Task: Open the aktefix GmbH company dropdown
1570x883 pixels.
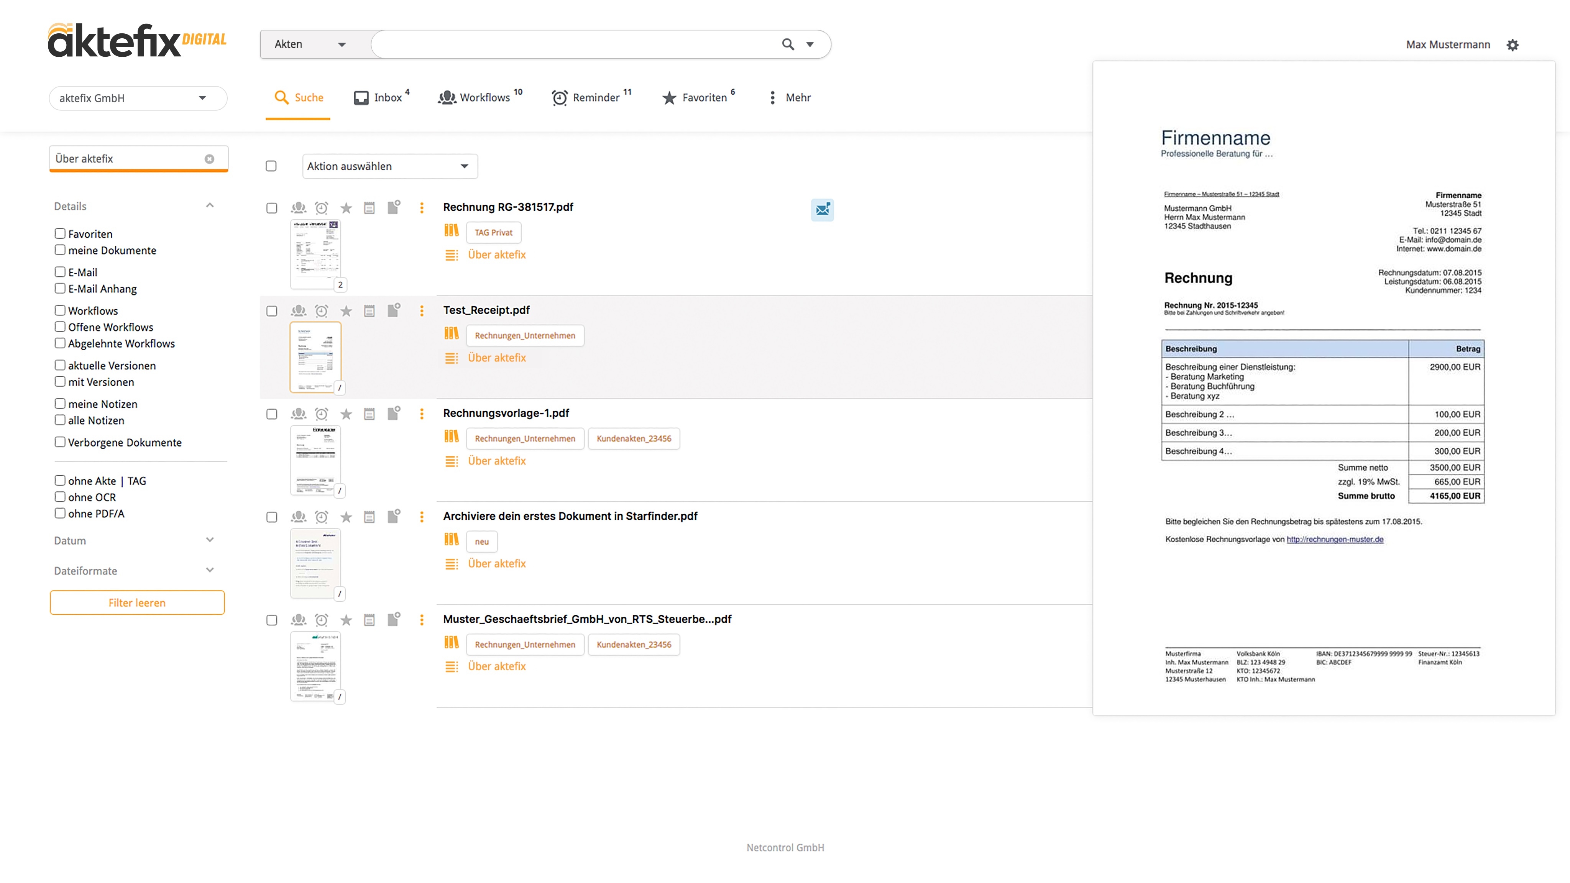Action: coord(138,98)
